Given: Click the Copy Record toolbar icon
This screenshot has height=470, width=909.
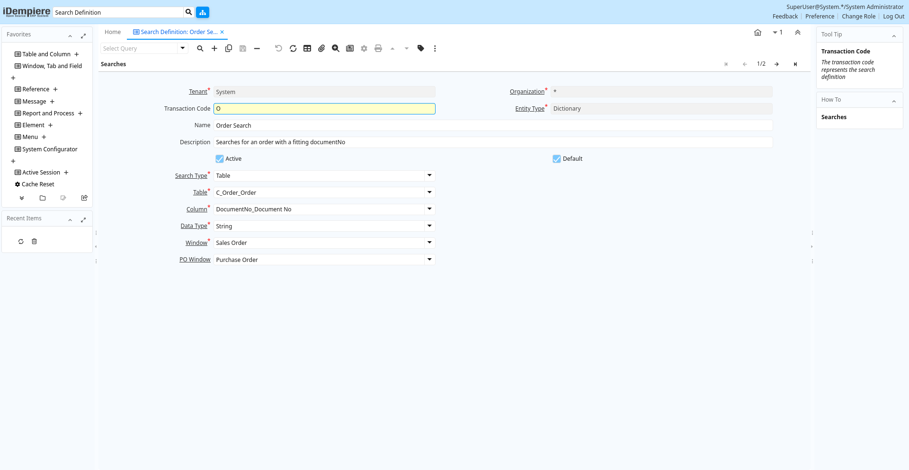Looking at the screenshot, I should tap(229, 48).
